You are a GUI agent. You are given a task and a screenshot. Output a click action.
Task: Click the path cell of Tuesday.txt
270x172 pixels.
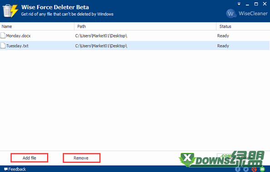coord(101,46)
